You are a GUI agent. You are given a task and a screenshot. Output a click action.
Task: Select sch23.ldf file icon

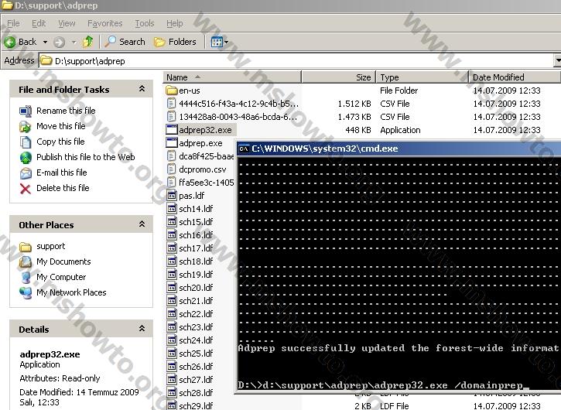click(x=172, y=327)
